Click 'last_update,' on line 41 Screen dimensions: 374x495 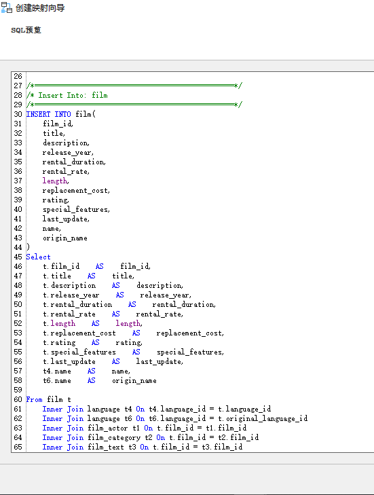coord(67,219)
